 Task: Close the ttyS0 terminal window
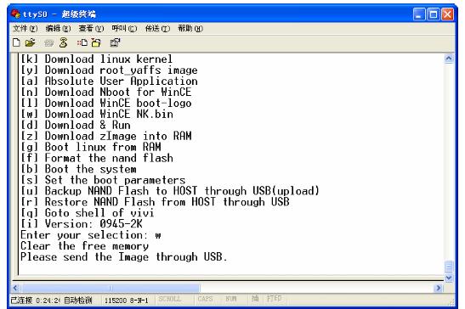pyautogui.click(x=447, y=14)
